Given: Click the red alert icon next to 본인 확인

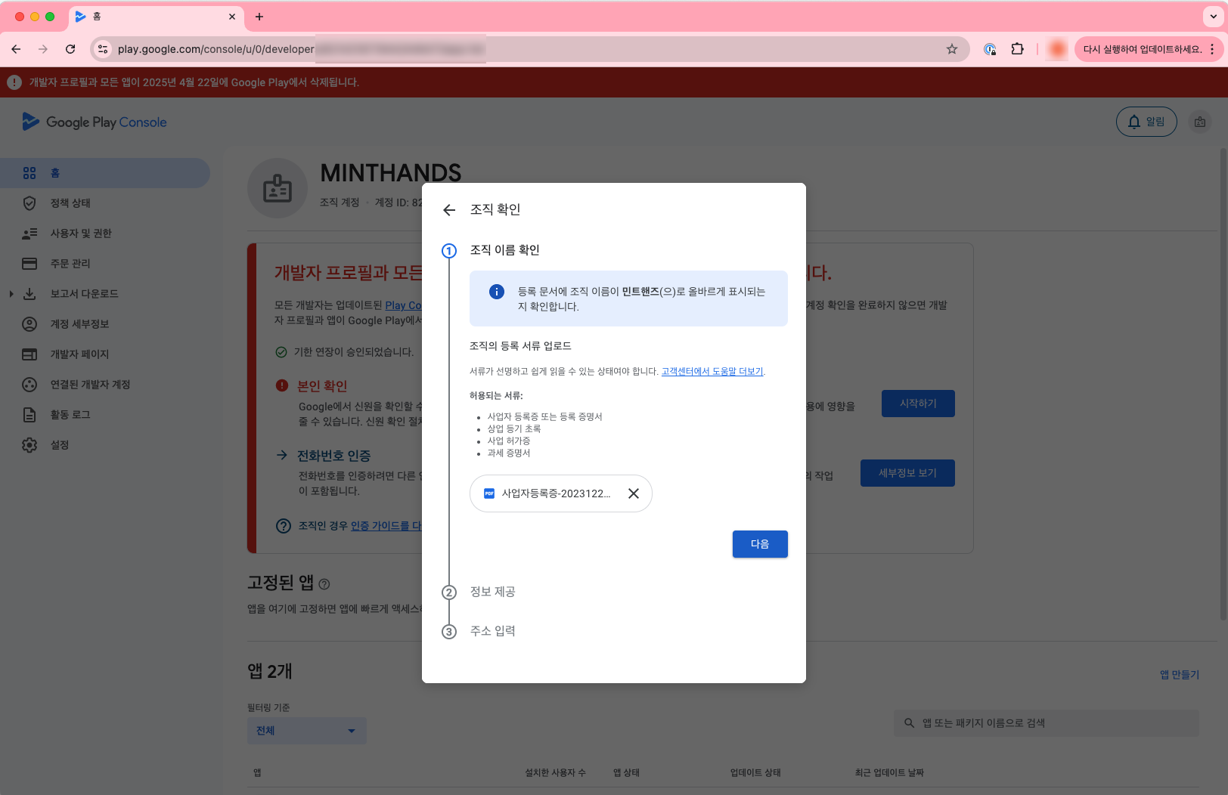Looking at the screenshot, I should 282,385.
